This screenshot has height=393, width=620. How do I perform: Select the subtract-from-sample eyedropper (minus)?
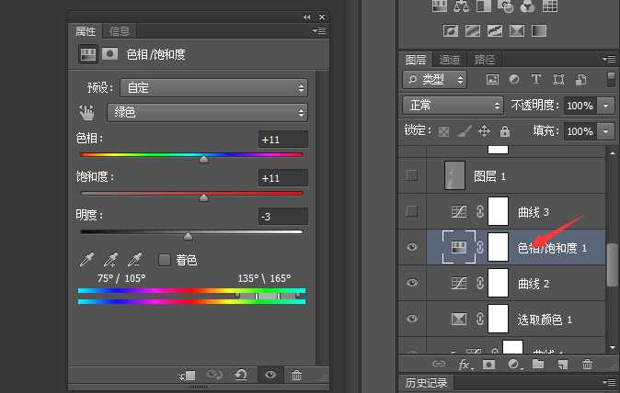pyautogui.click(x=134, y=260)
